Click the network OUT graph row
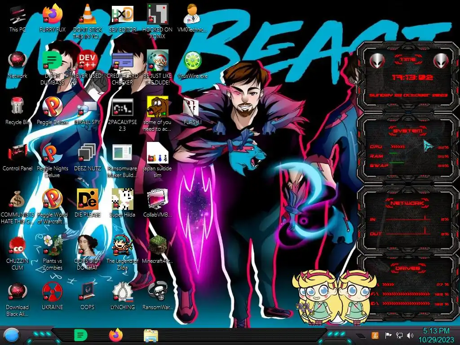Screen dimensions: 460x345 [409, 234]
